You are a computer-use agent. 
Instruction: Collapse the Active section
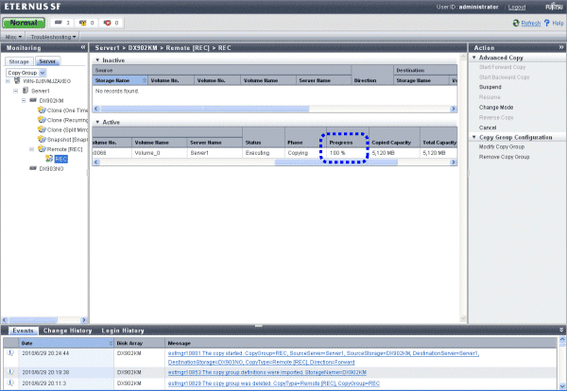(97, 122)
